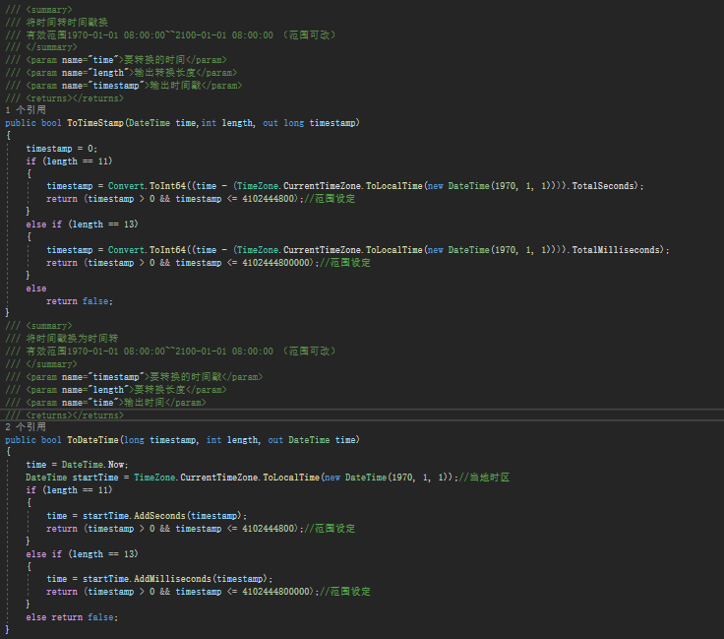The image size is (724, 639).
Task: Select the TotalMilliseconds property in the code
Action: coord(616,249)
